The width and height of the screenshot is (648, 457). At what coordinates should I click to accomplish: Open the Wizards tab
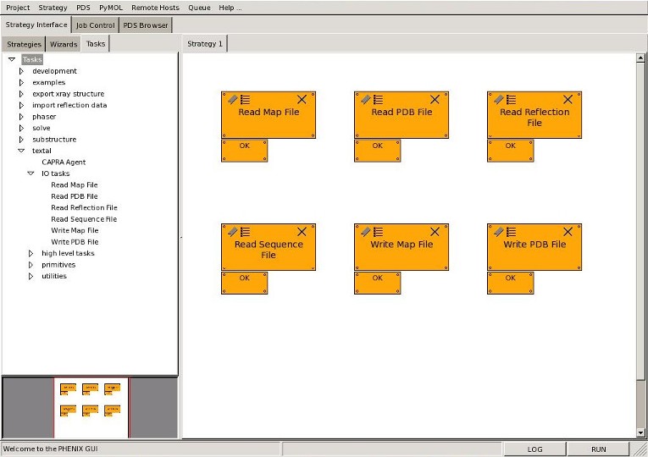coord(64,44)
